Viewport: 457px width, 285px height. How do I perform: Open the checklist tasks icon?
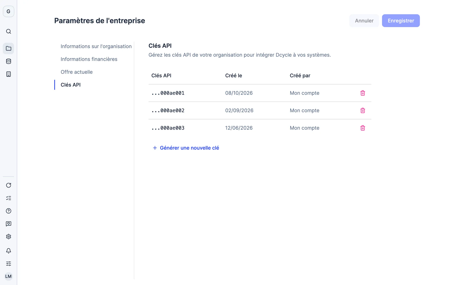coord(8,198)
